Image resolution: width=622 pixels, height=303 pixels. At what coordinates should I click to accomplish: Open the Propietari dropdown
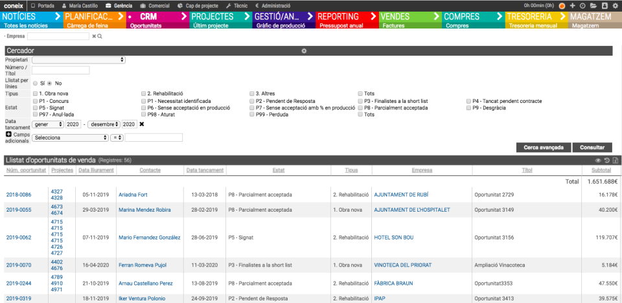click(78, 60)
